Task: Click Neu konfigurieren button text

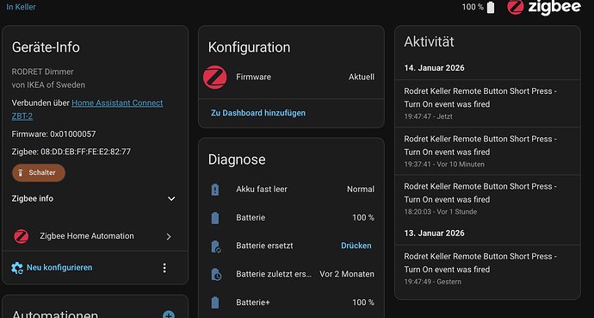Action: click(x=59, y=268)
